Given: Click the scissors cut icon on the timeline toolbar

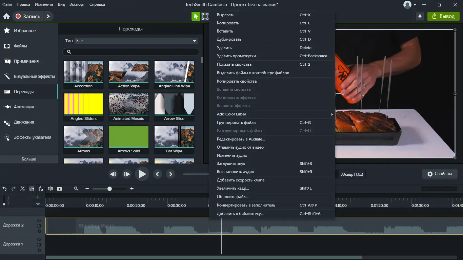Looking at the screenshot, I should pos(23,189).
